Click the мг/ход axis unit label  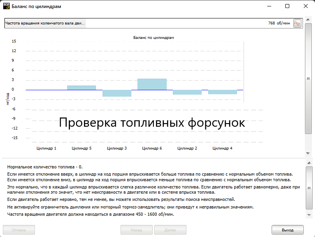8,99
